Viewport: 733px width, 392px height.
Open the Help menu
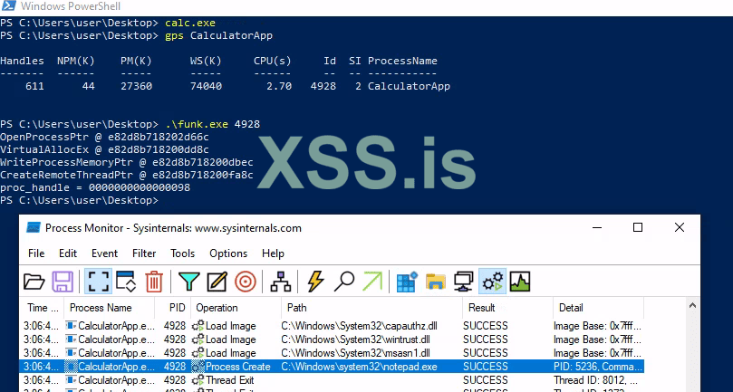pos(273,253)
